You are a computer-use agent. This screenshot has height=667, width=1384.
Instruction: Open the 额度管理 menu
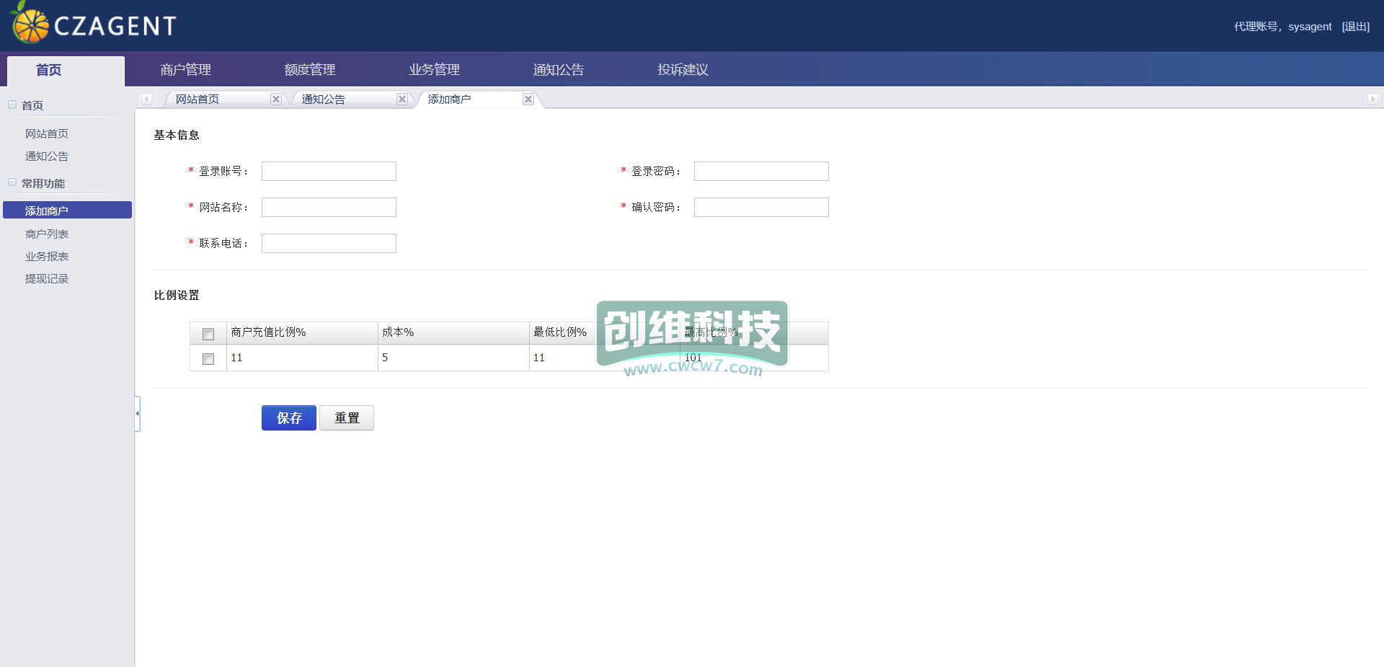pos(310,70)
